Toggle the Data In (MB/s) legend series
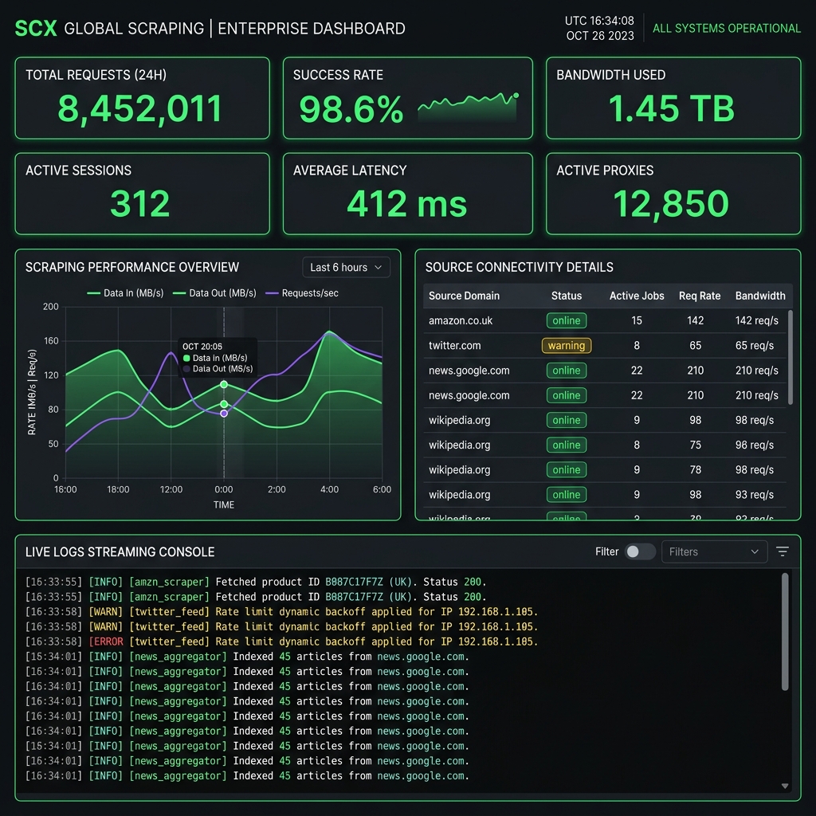 click(125, 293)
